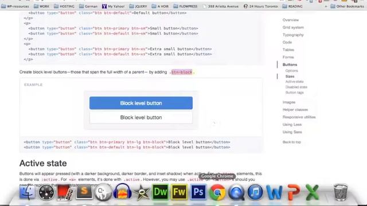
Task: Select Buttons in the sidebar navigation
Action: click(x=290, y=65)
